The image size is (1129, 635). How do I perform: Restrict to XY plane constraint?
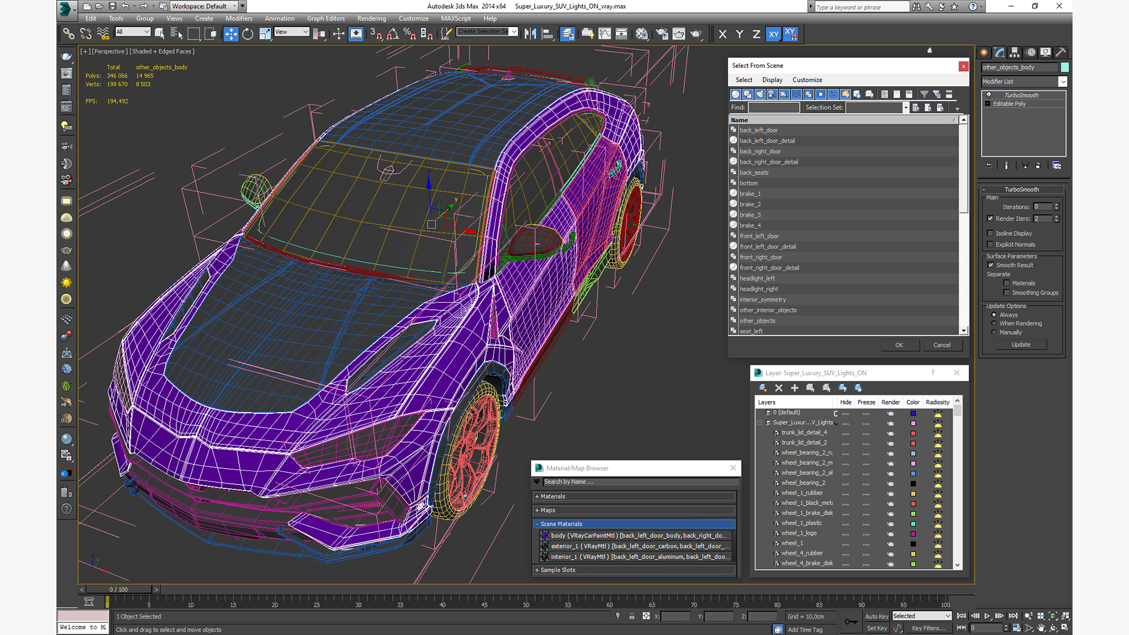pos(773,34)
